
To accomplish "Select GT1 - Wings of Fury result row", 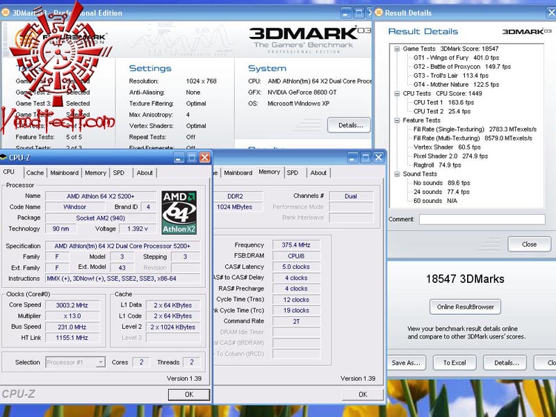I will click(x=456, y=58).
